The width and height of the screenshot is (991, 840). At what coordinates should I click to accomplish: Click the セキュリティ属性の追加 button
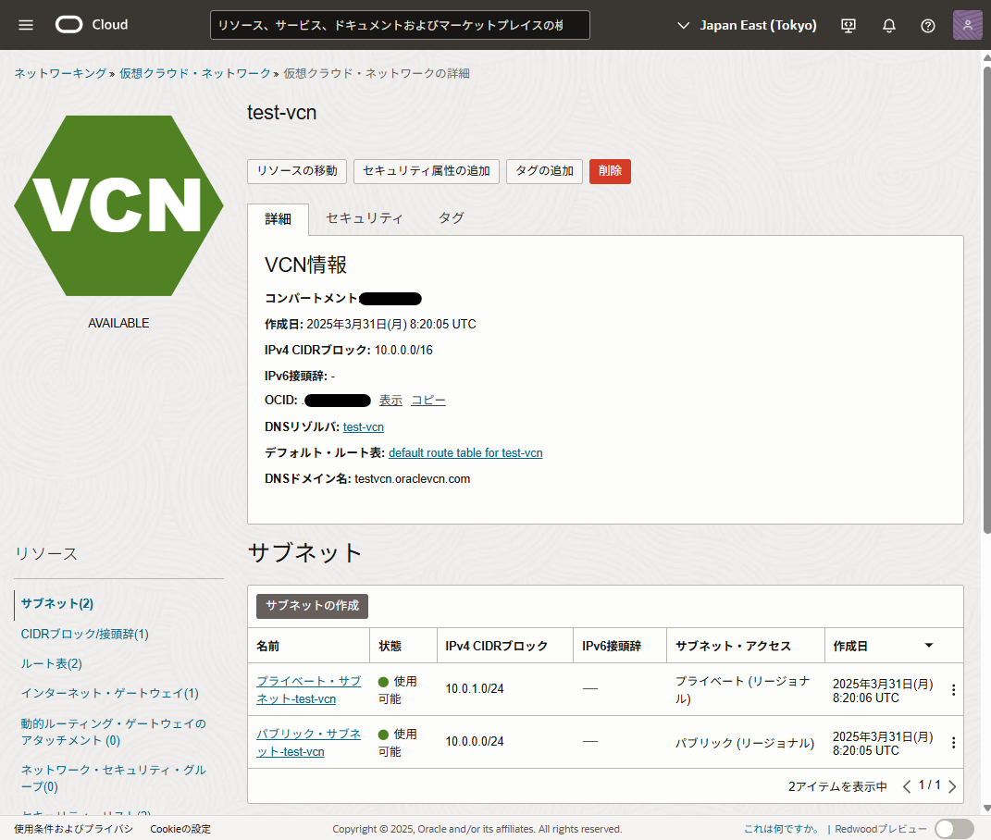[427, 171]
